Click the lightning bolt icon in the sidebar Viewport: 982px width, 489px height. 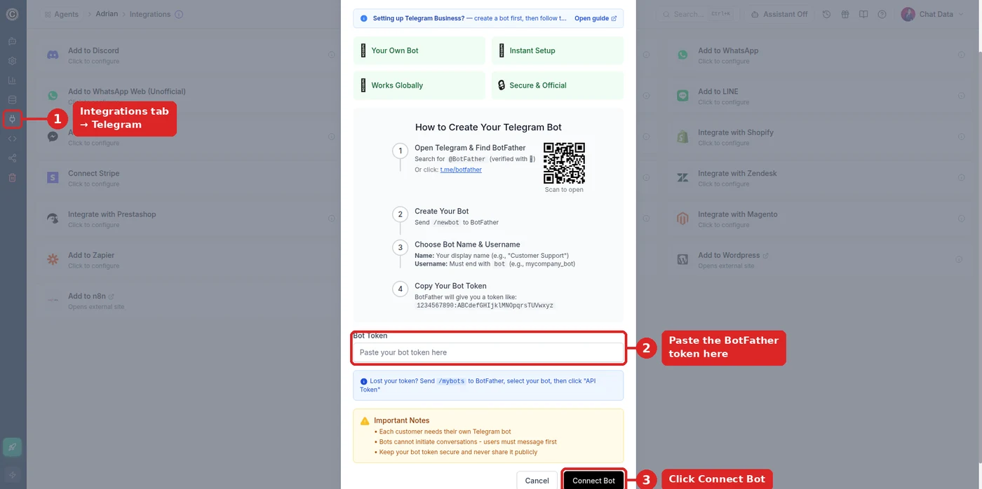click(x=12, y=475)
